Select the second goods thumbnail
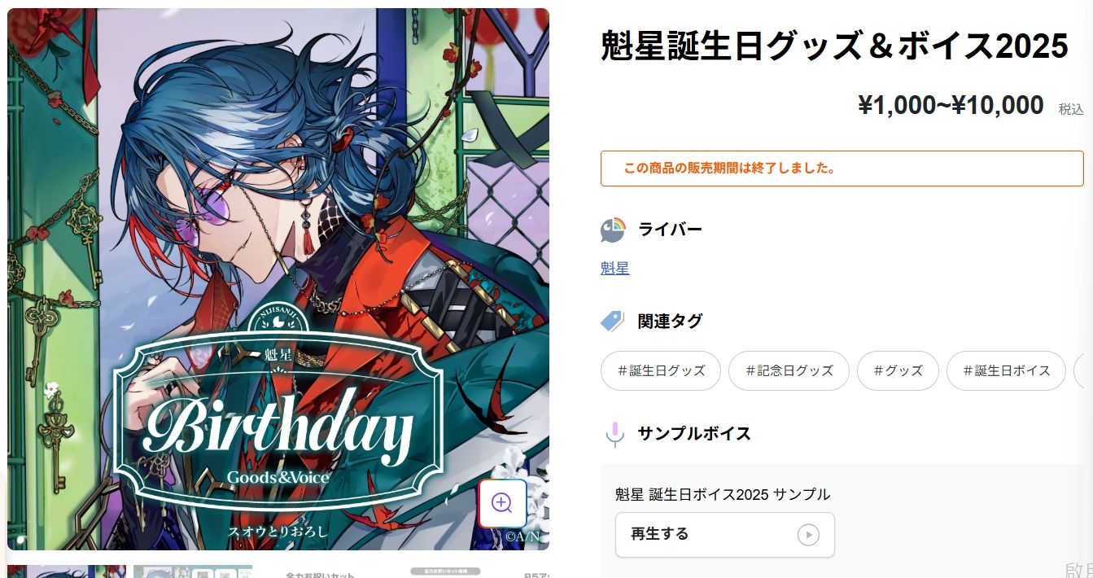The image size is (1093, 578). pyautogui.click(x=193, y=571)
